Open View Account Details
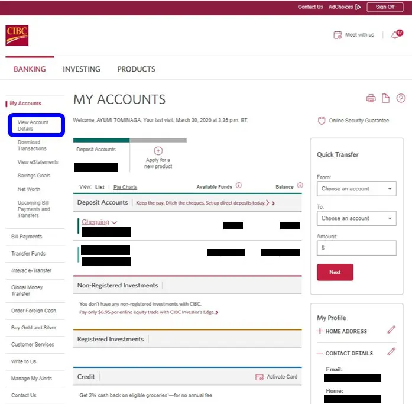This screenshot has width=412, height=404. coord(33,125)
